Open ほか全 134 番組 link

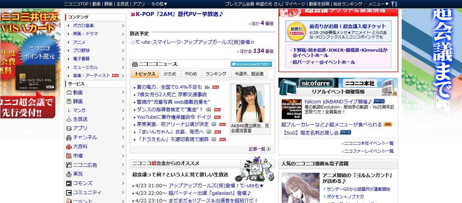click(x=256, y=51)
